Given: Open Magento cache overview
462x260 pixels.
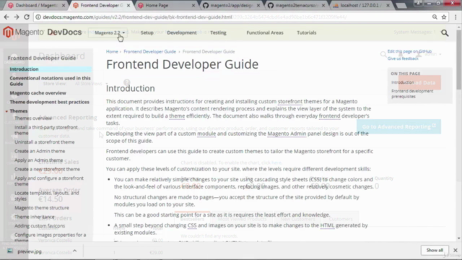Looking at the screenshot, I should (x=38, y=93).
